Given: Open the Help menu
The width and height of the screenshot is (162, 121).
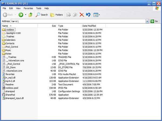Looking at the screenshot, I should (46, 8).
